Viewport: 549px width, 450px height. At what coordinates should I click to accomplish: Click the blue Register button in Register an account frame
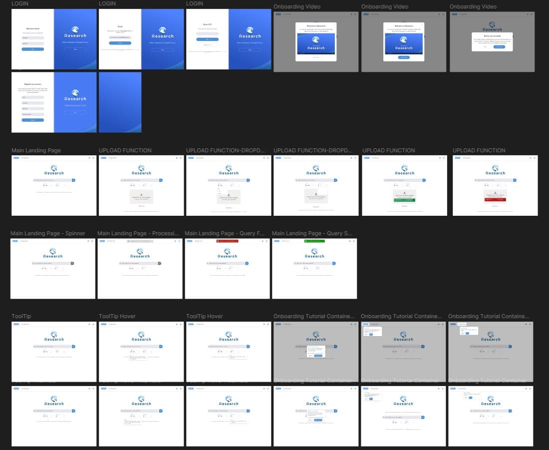33,120
